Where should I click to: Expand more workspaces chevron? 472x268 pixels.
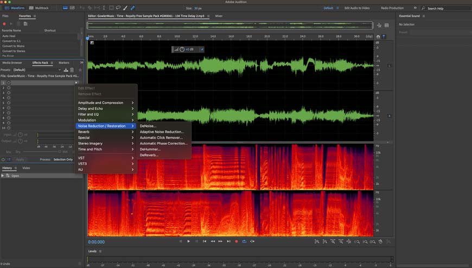point(415,8)
